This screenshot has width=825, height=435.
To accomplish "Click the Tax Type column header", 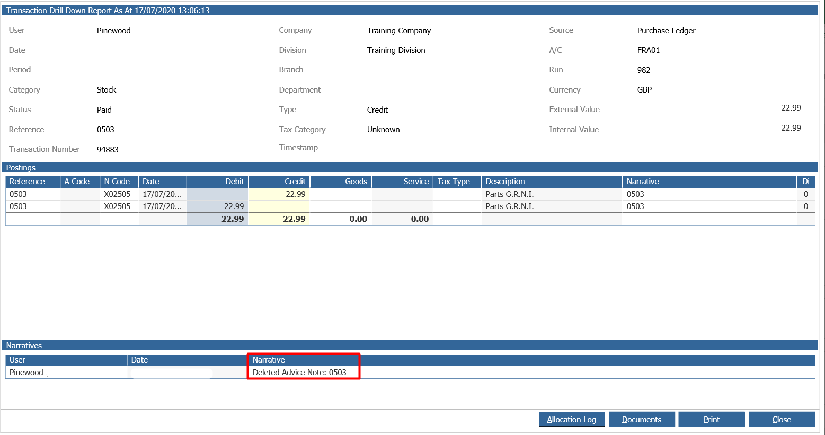I will [x=457, y=182].
